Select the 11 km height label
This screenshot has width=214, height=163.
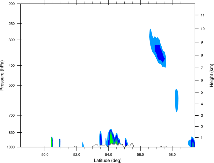[202, 15]
